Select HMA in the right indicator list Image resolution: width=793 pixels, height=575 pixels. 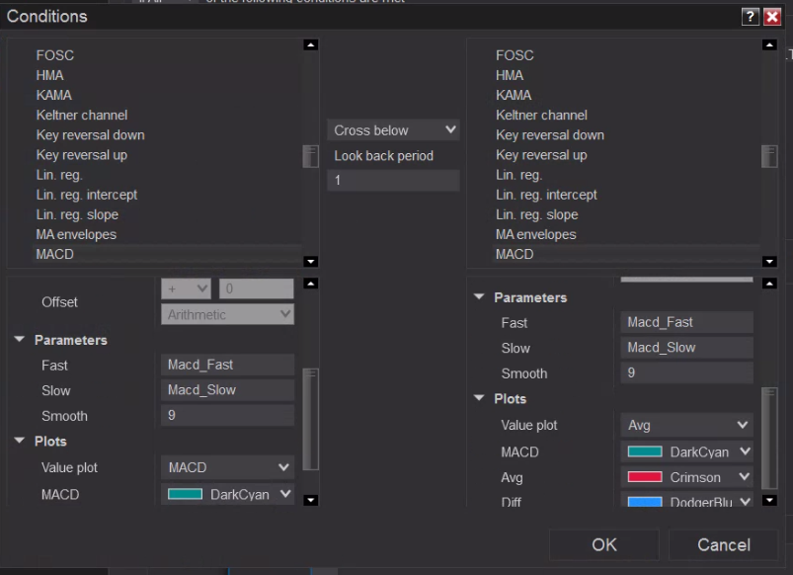510,75
